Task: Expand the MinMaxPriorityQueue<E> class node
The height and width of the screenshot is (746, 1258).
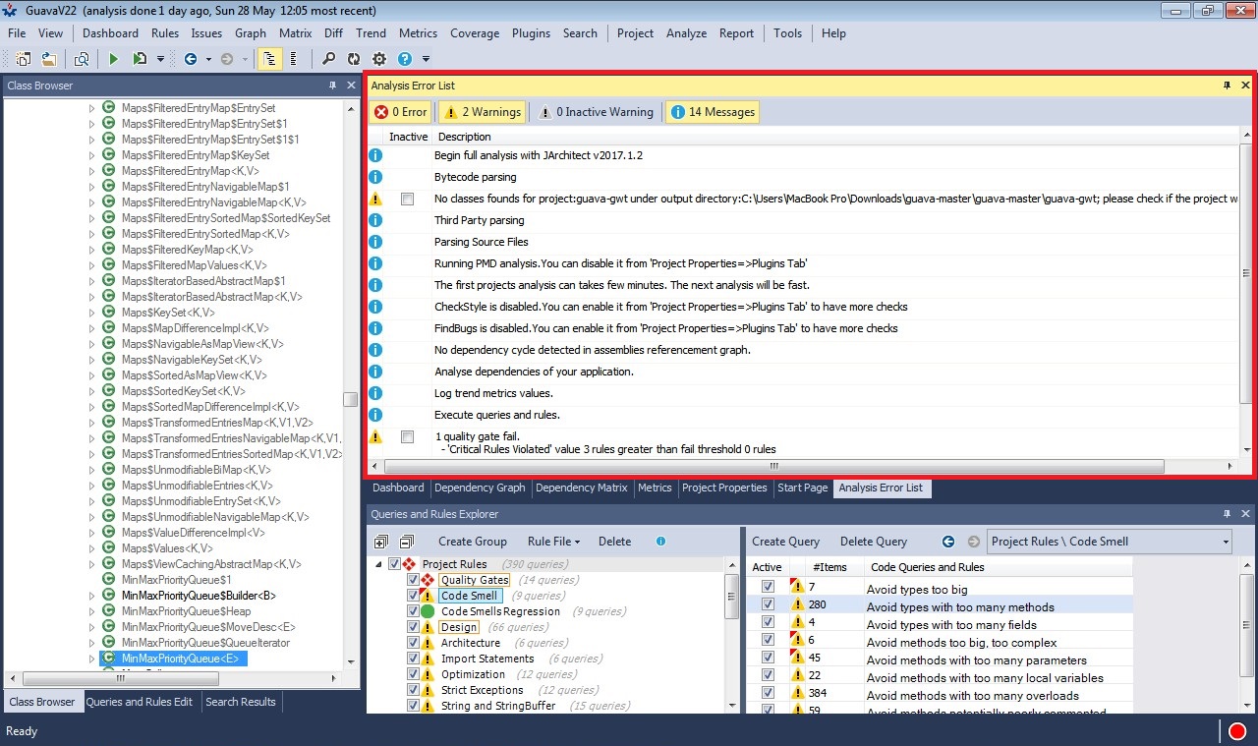Action: coord(92,659)
